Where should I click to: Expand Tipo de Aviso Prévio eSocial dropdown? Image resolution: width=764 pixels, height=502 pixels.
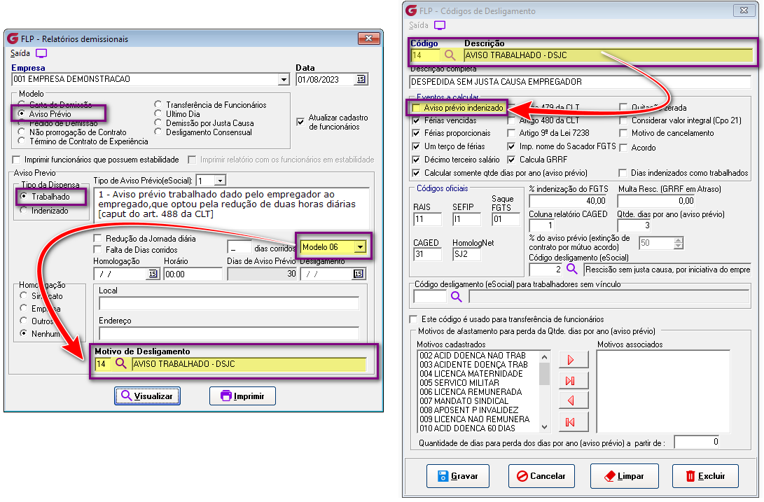point(220,181)
